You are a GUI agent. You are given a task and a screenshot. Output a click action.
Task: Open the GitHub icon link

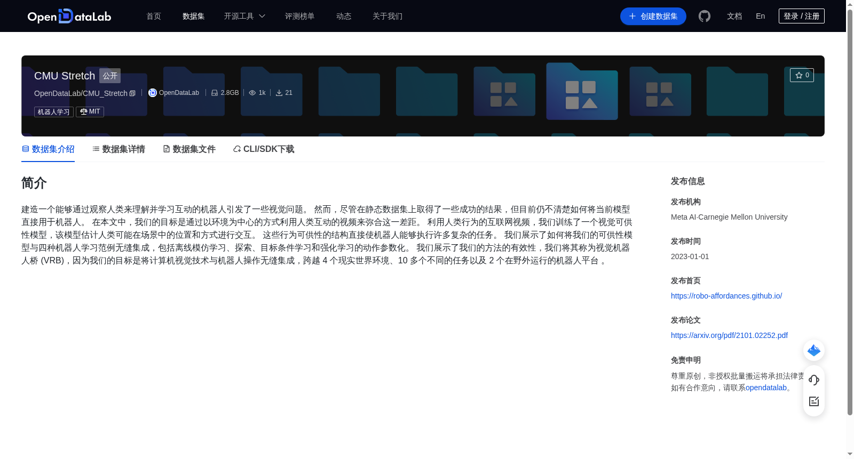pos(705,16)
